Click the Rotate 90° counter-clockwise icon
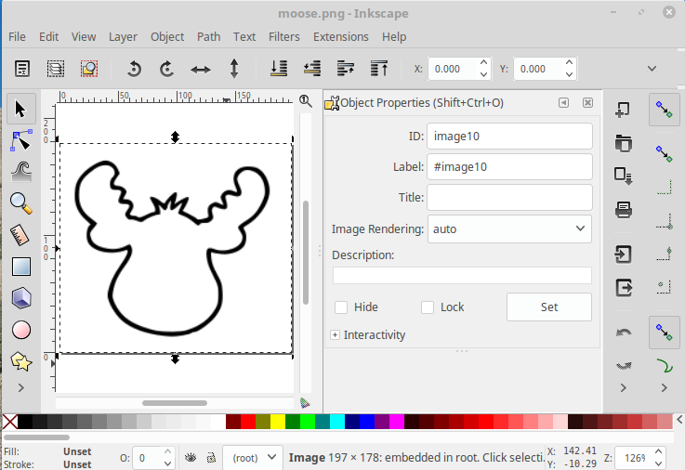 [134, 69]
